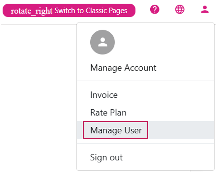Select Invoice in the account menu
The height and width of the screenshot is (172, 216).
104,95
